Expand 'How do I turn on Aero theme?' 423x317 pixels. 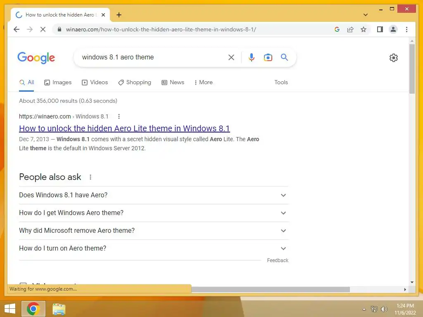pos(154,248)
